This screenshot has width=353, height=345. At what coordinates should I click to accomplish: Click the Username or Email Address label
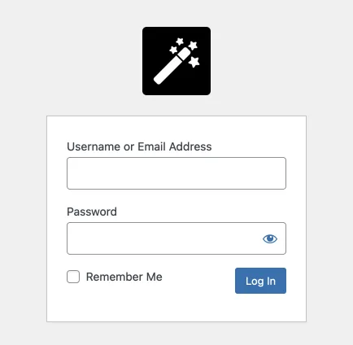139,146
